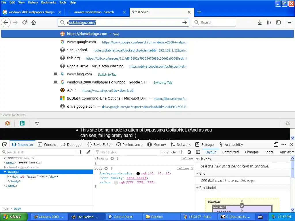295x221 pixels.
Task: Toggle responsive design mode icon
Action: tap(276, 144)
